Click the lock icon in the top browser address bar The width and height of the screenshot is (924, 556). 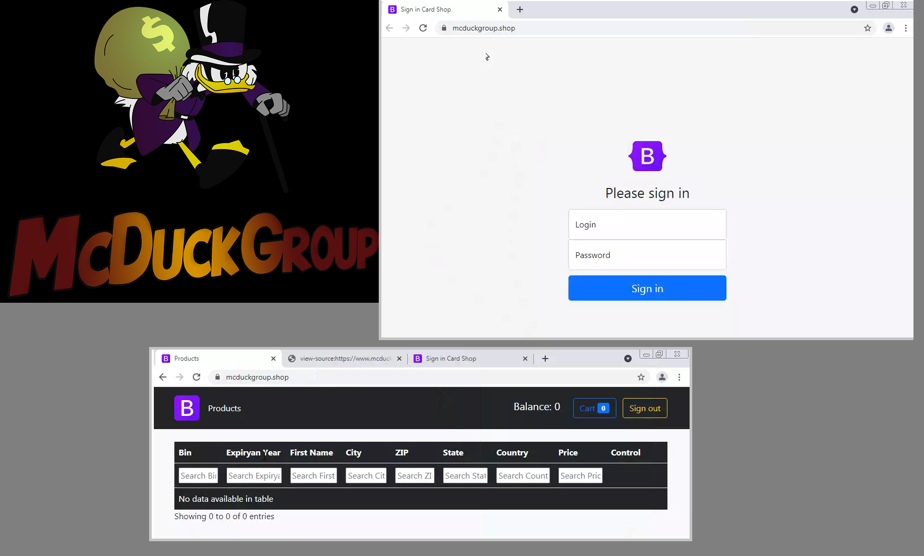tap(444, 28)
